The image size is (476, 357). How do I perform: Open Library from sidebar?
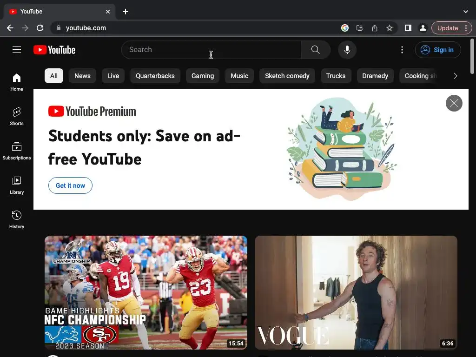pos(17,185)
